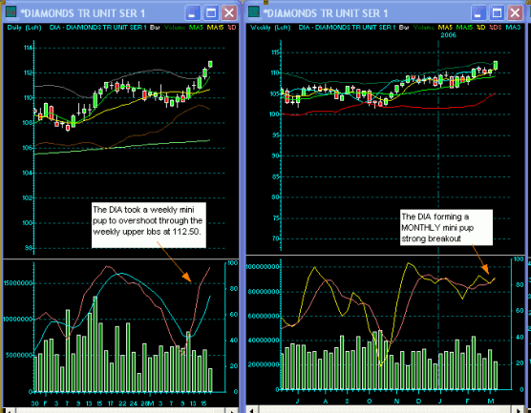Select the Bar legend in daily chart
Image resolution: width=531 pixels, height=413 pixels.
(155, 28)
